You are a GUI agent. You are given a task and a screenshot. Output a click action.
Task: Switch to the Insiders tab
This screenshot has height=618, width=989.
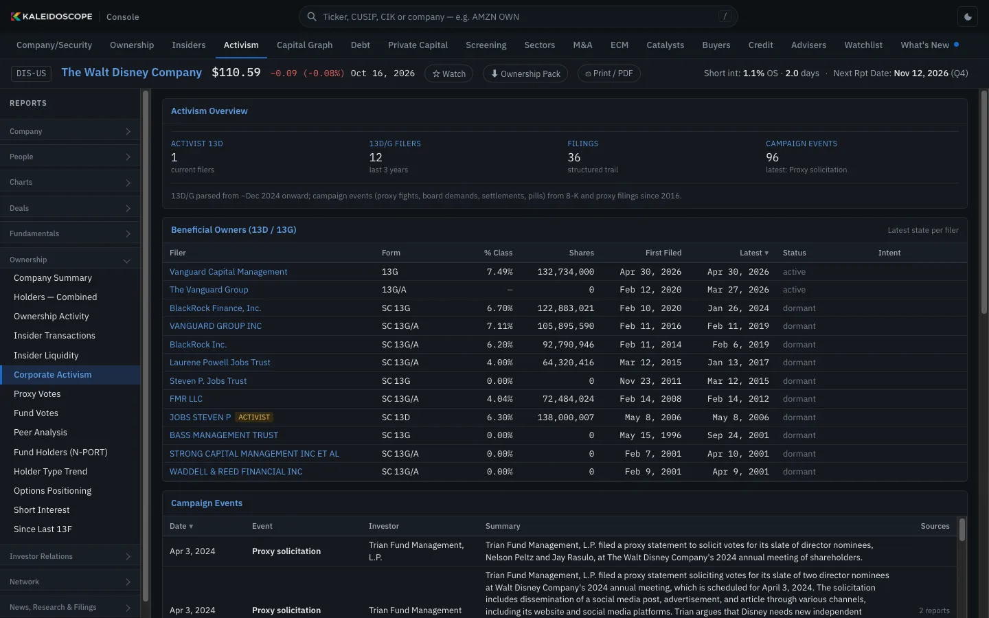189,45
